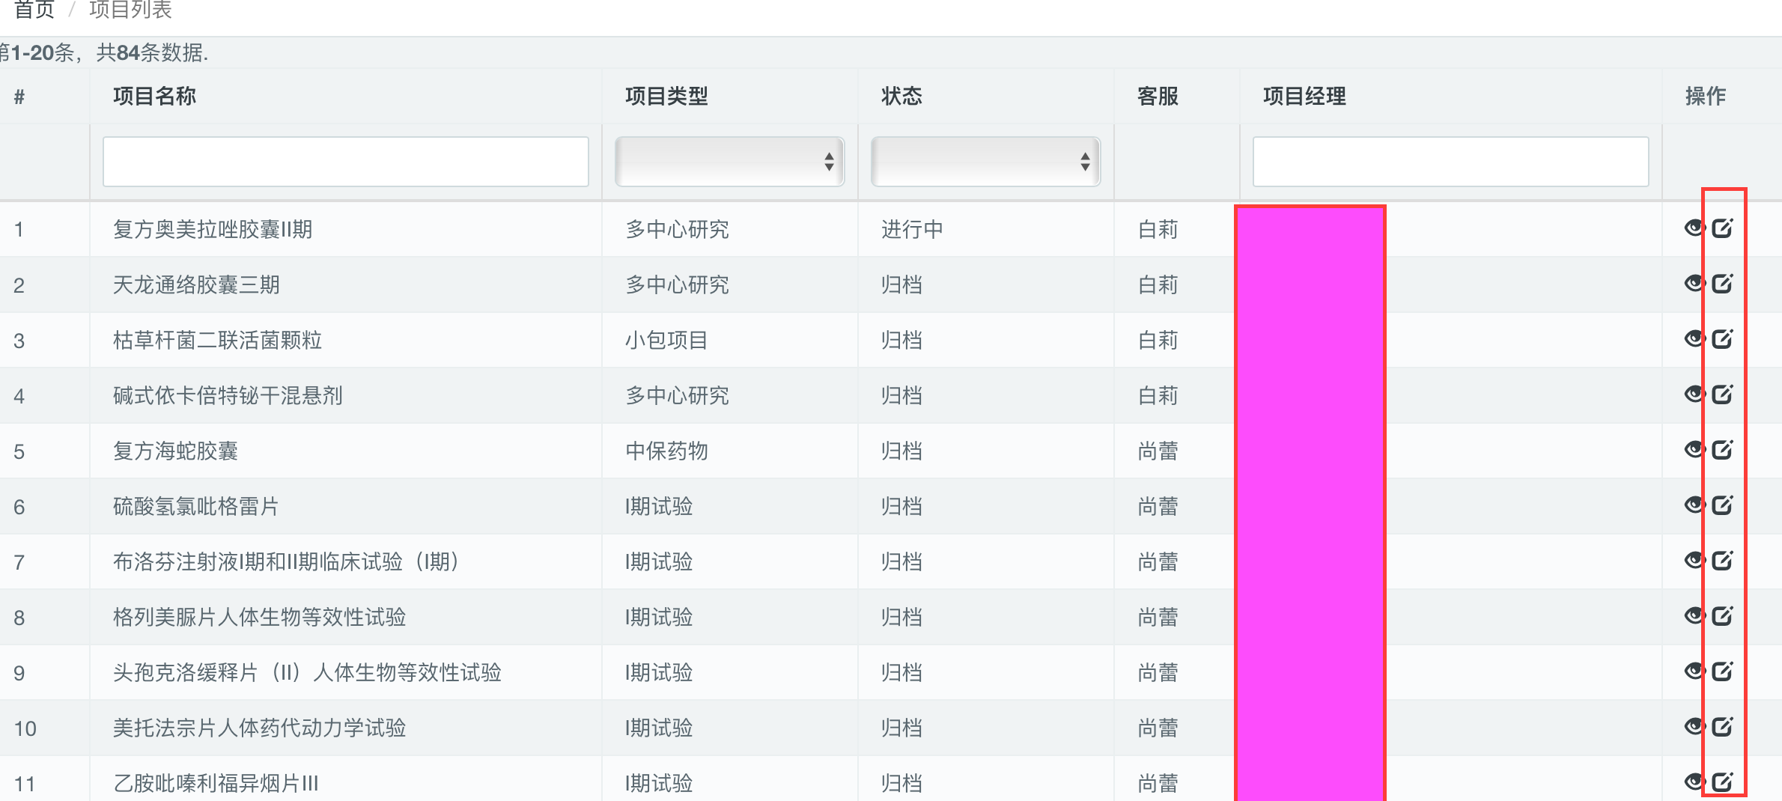Edit the 复方海蛇胶囊 project
This screenshot has height=801, width=1782.
1723,449
